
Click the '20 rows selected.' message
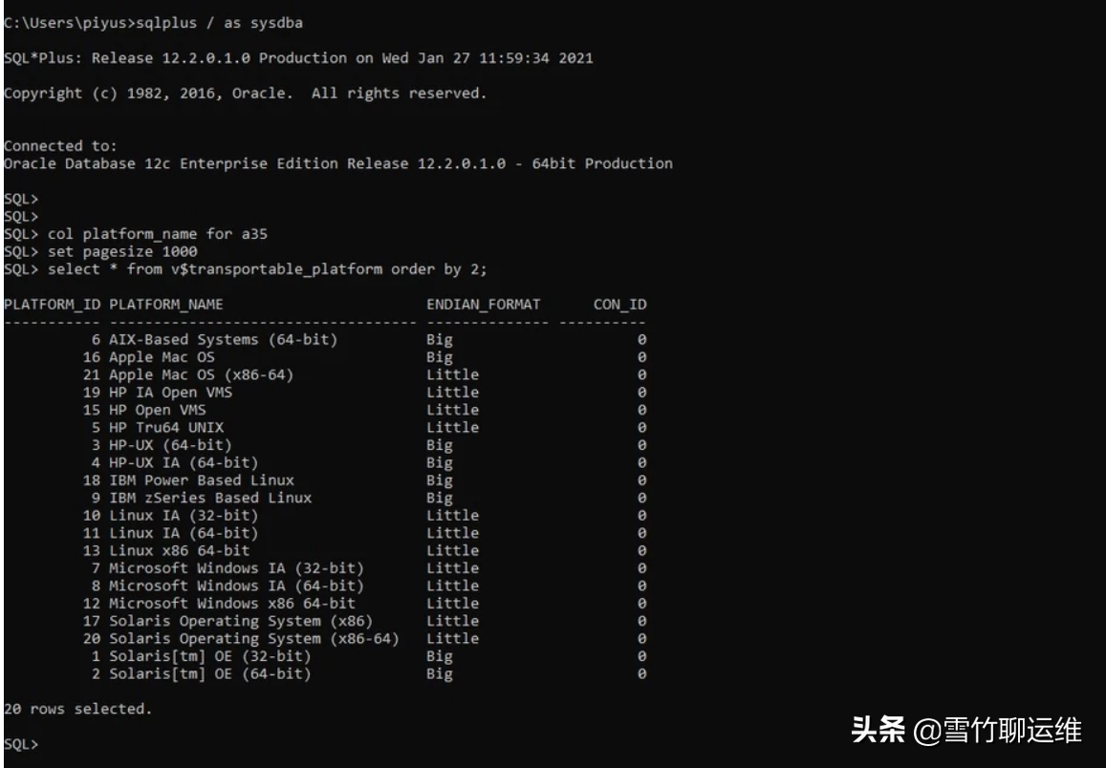tap(77, 710)
